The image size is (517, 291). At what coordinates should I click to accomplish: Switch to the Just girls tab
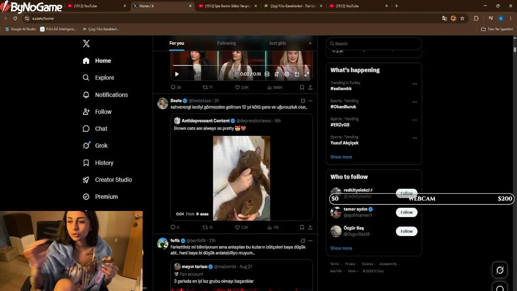[277, 43]
